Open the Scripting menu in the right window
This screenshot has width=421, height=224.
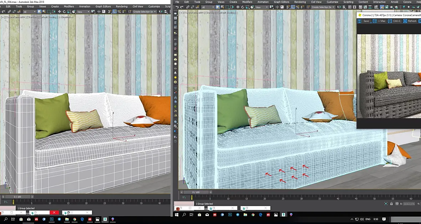[x=348, y=2]
